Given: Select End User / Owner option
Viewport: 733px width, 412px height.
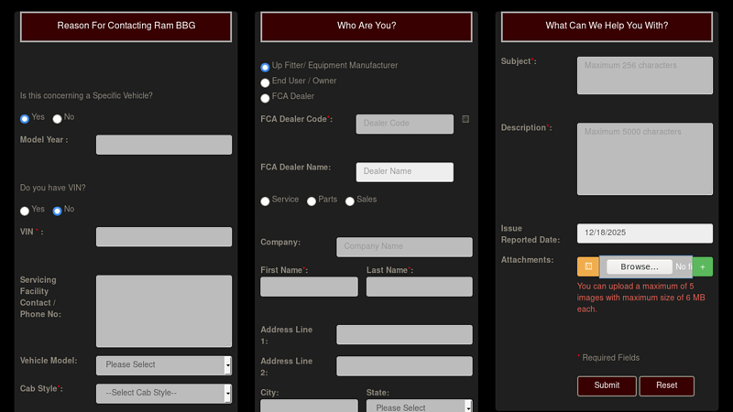Looking at the screenshot, I should point(265,82).
